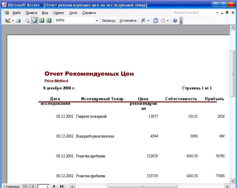This screenshot has height=188, width=237.
Task: Toggle Multiple Pages view
Action: pyautogui.click(x=49, y=20)
